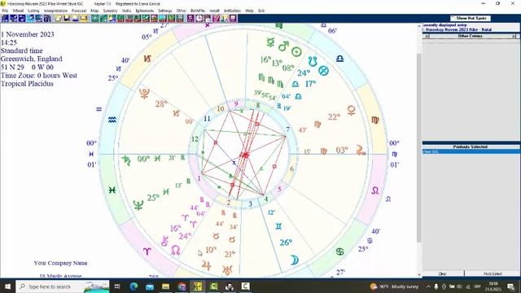Screen dimensions: 521x293
Task: Click the purple toolbar icon left of the clock
Action: 190,18
